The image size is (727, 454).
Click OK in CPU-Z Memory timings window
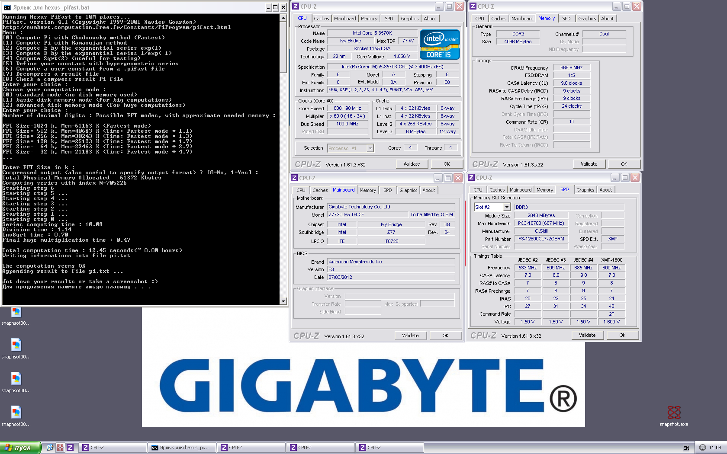[x=624, y=164]
